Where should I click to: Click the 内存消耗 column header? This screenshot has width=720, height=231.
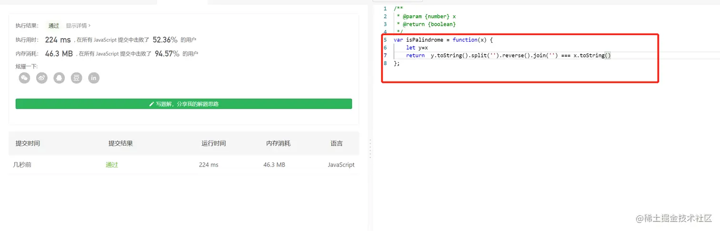(x=278, y=143)
